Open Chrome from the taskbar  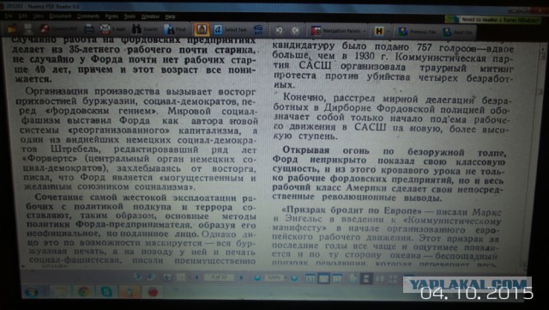coord(83,292)
